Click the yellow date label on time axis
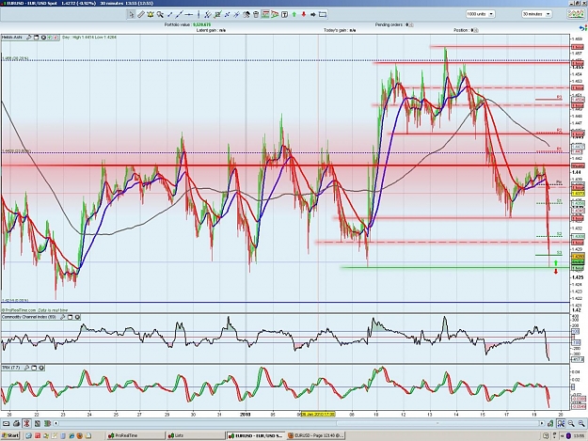 click(x=318, y=414)
